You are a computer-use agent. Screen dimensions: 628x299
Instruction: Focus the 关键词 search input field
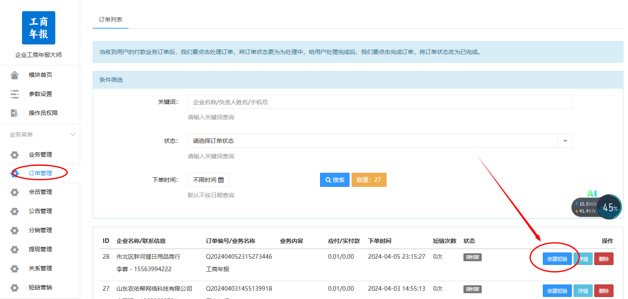[380, 102]
